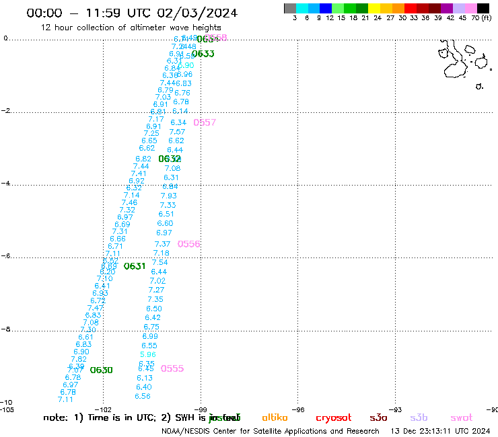Click the subtitle "12 hour collection of altimeter wave heights"
Screen dimensions: 498x437
coord(131,28)
